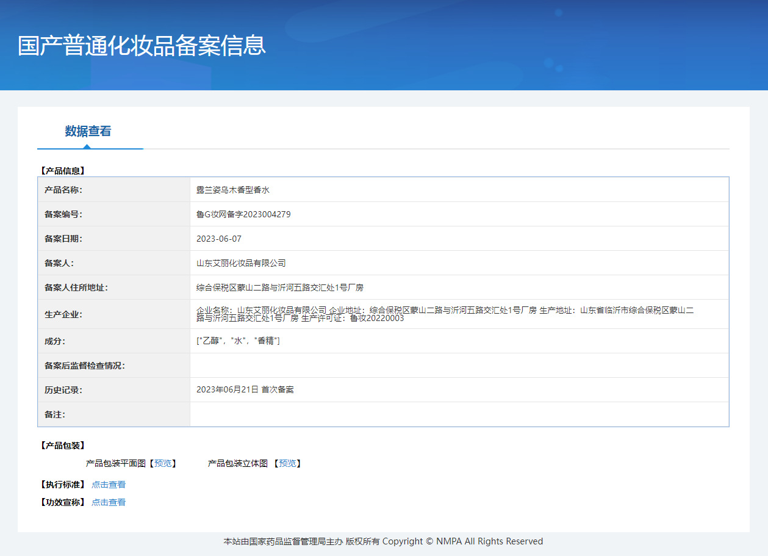Preview the 产品包装平面图 image

[163, 463]
